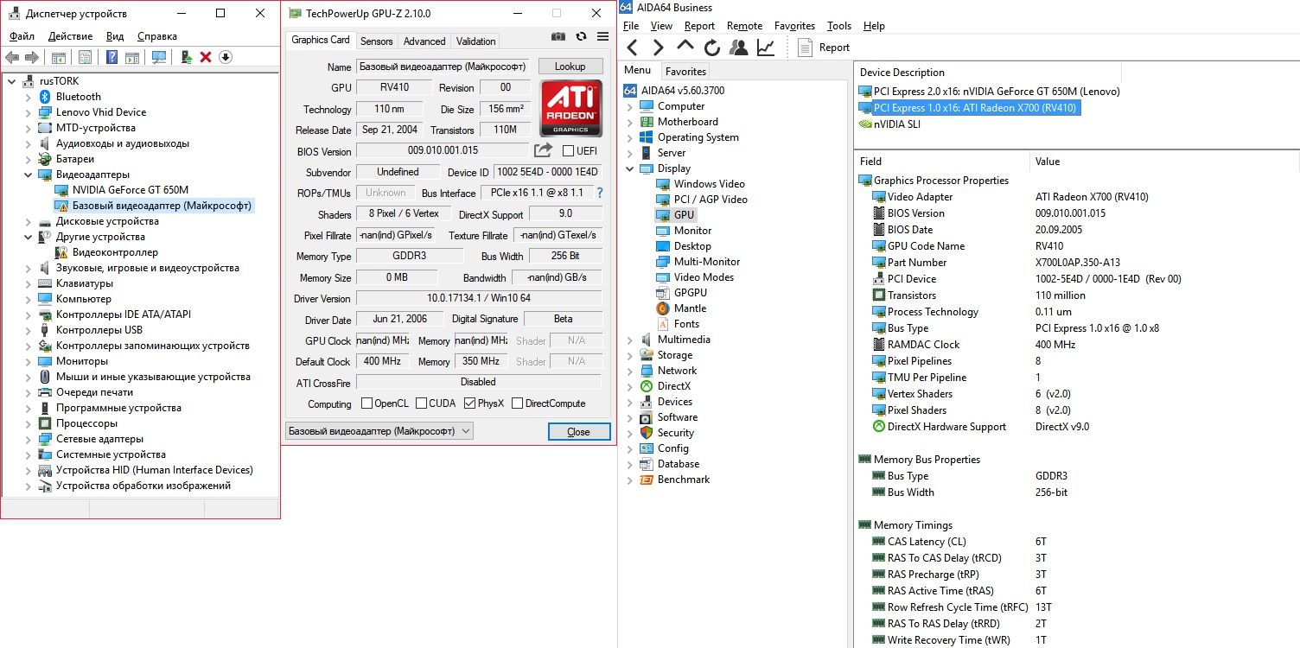The height and width of the screenshot is (648, 1300).
Task: Expand the Motherboard node in AIDA64
Action: pos(629,122)
